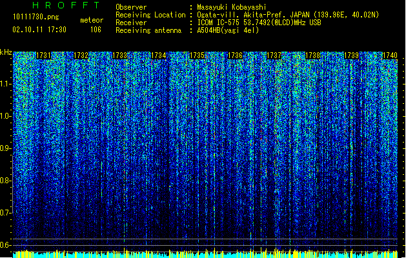This screenshot has width=406, height=258.
Task: Click the 1739 time marker
Action: (x=351, y=55)
